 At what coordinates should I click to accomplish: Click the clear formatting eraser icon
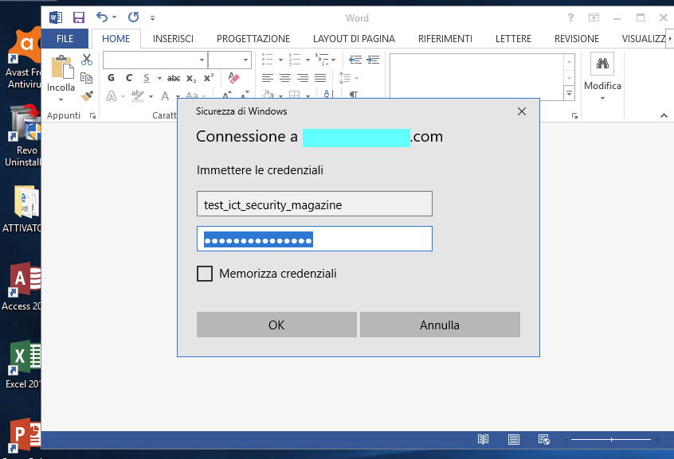(234, 78)
